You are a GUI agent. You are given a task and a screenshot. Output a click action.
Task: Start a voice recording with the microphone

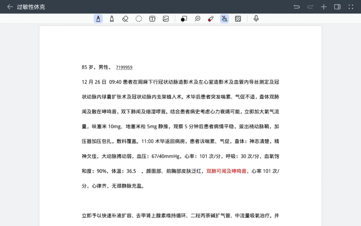click(x=256, y=18)
